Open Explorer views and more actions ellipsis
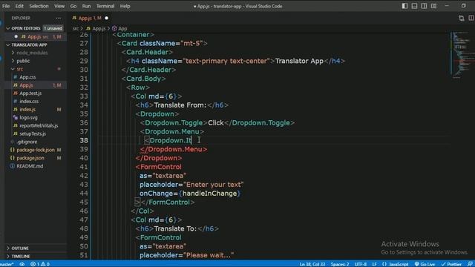The image size is (475, 267). (x=58, y=18)
